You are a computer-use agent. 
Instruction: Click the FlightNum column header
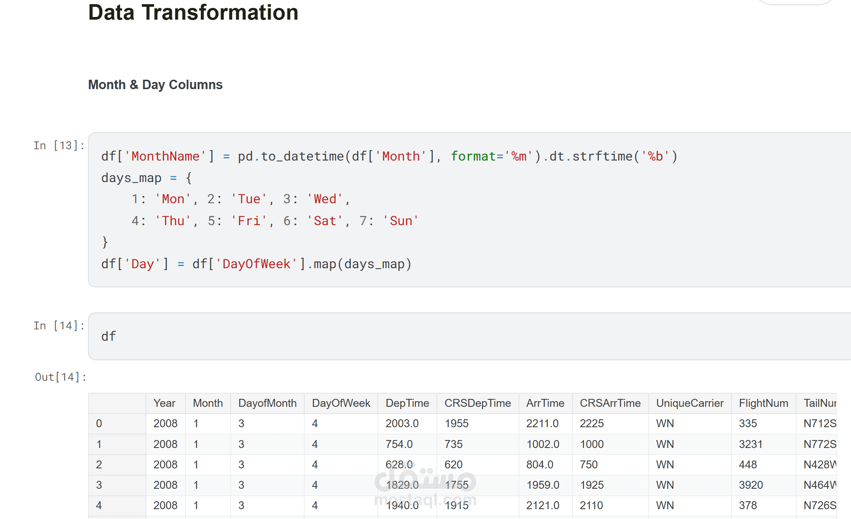tap(763, 403)
